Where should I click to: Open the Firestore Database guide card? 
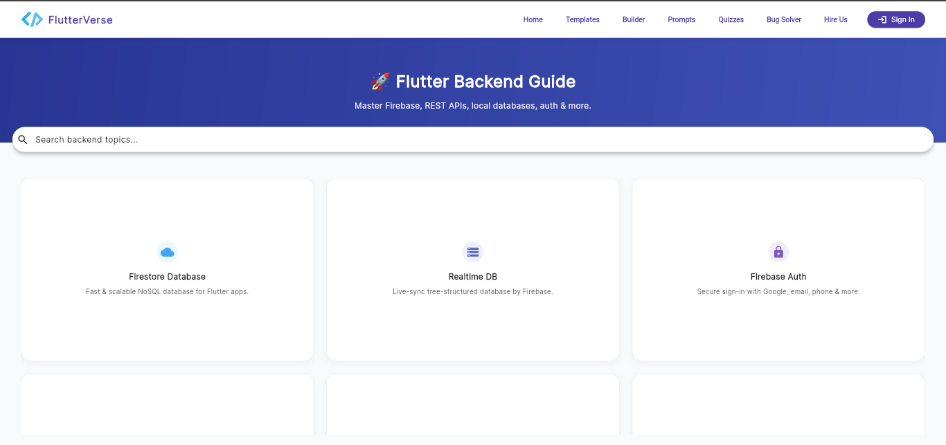point(167,269)
